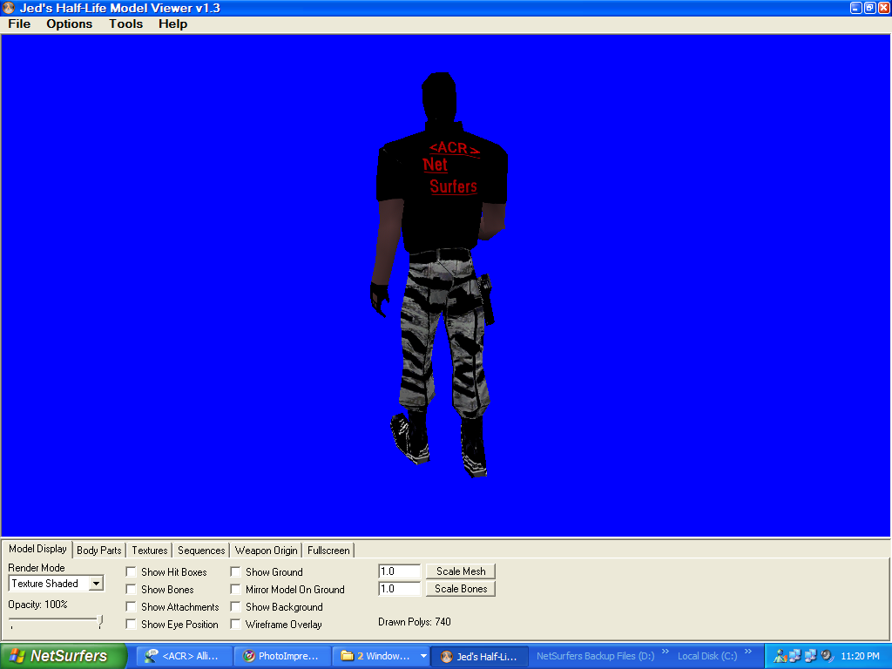
Task: Enable Show Attachments checkbox
Action: [131, 607]
